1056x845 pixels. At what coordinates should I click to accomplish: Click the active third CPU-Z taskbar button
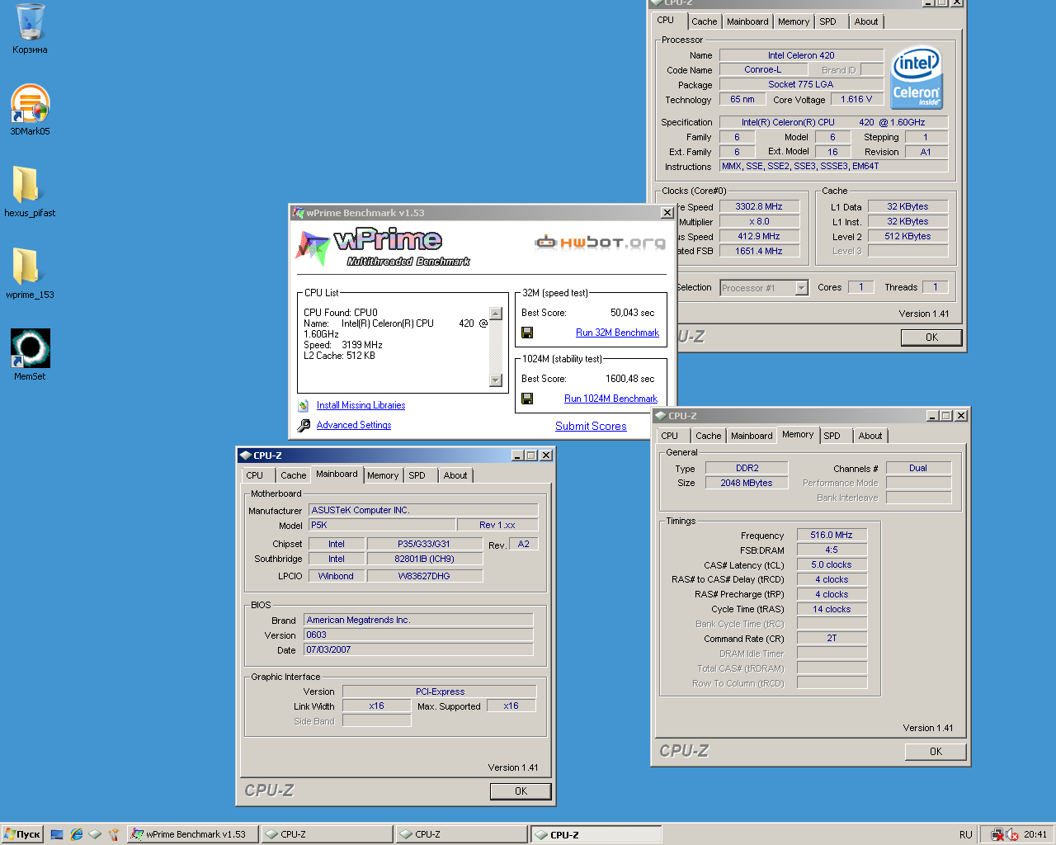[596, 834]
